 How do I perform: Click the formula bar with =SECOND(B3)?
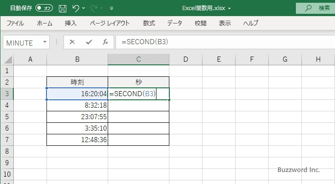[x=225, y=42]
